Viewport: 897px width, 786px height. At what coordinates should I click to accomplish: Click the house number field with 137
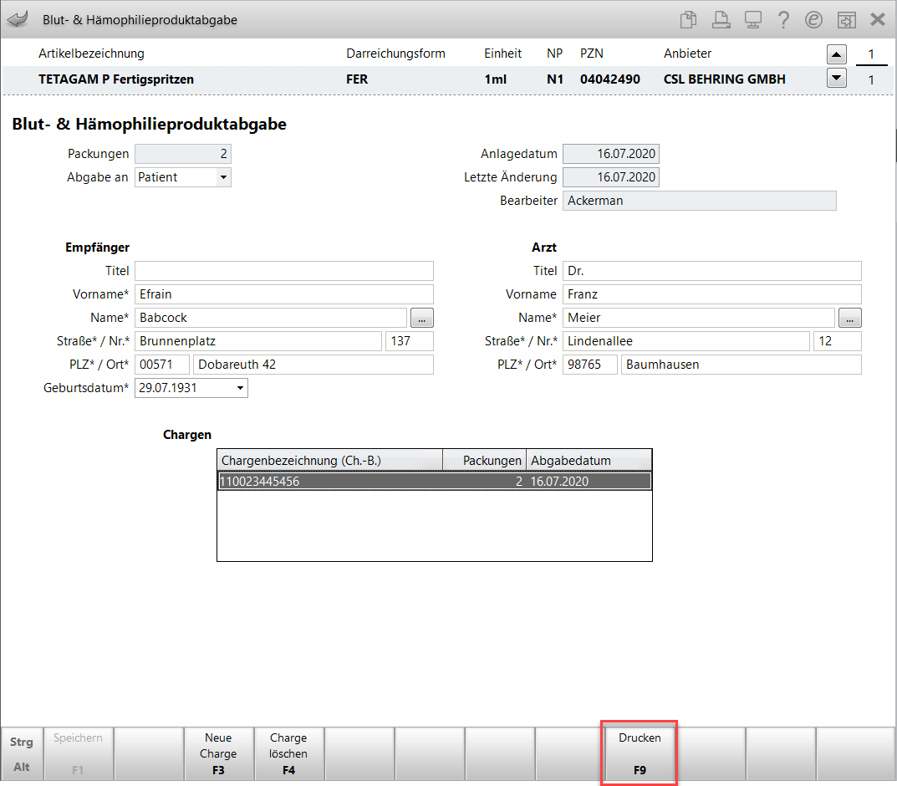(410, 341)
